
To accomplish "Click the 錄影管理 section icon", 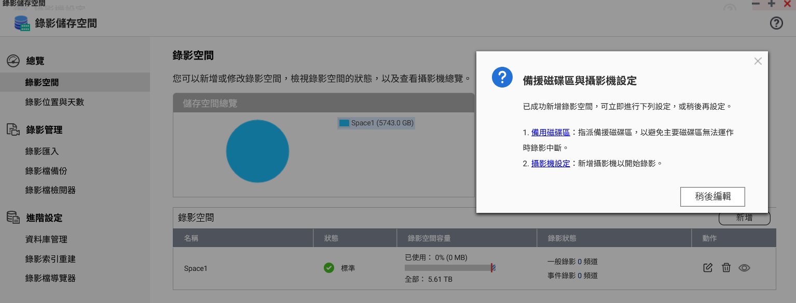I will 13,129.
